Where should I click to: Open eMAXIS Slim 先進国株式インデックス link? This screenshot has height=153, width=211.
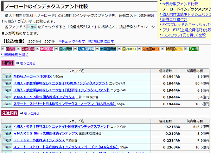click(x=46, y=133)
